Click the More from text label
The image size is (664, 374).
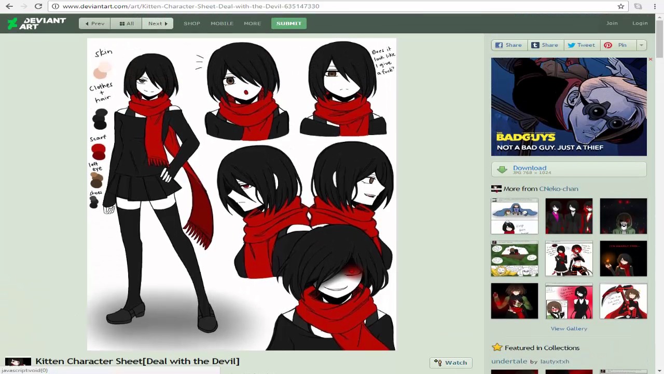520,189
